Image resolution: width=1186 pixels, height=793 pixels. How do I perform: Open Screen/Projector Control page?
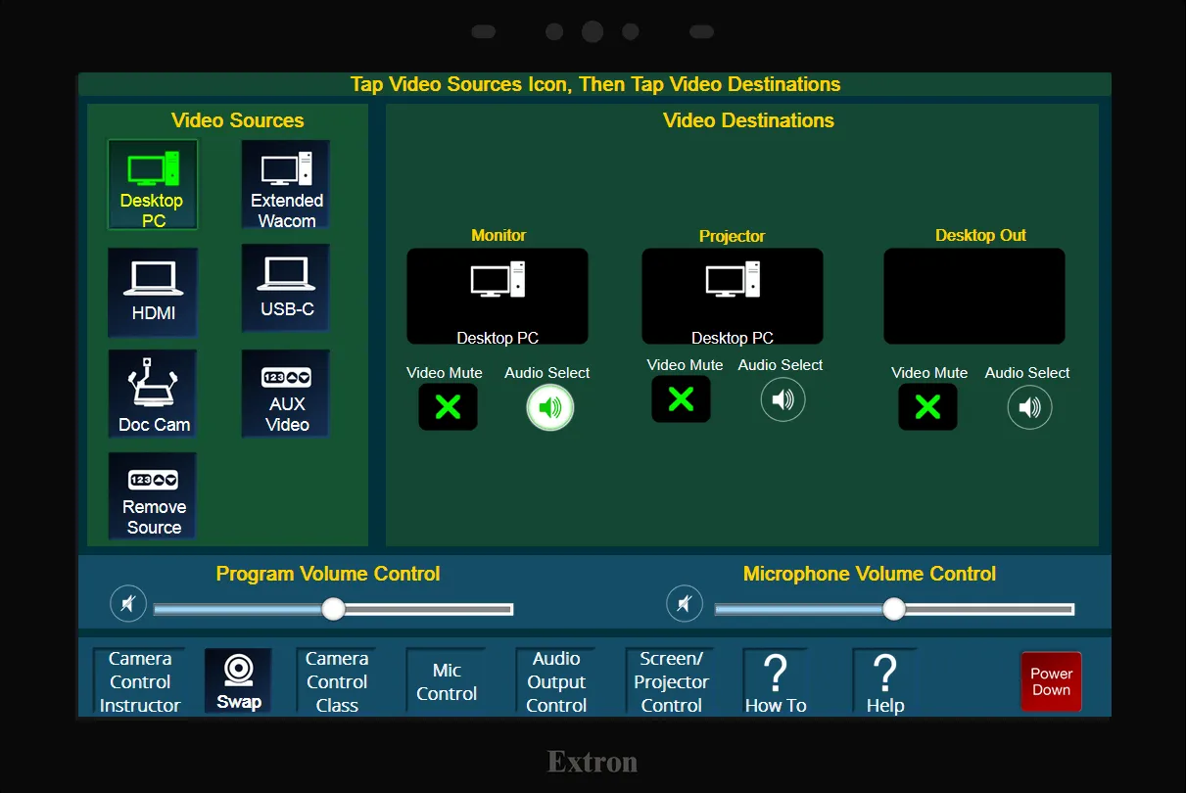pos(671,682)
